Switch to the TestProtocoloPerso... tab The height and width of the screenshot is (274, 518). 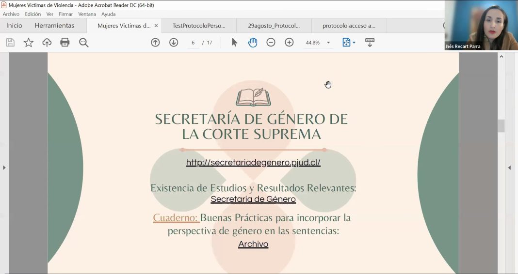199,26
